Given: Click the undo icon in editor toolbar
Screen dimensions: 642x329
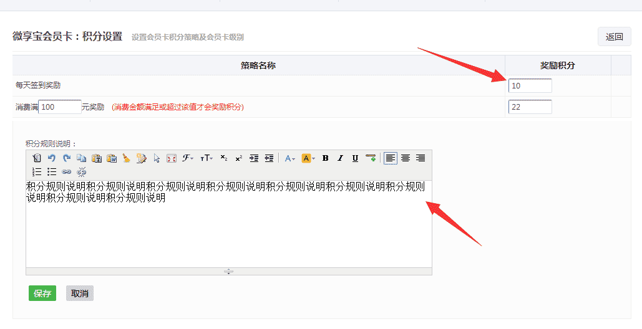Looking at the screenshot, I should click(52, 158).
